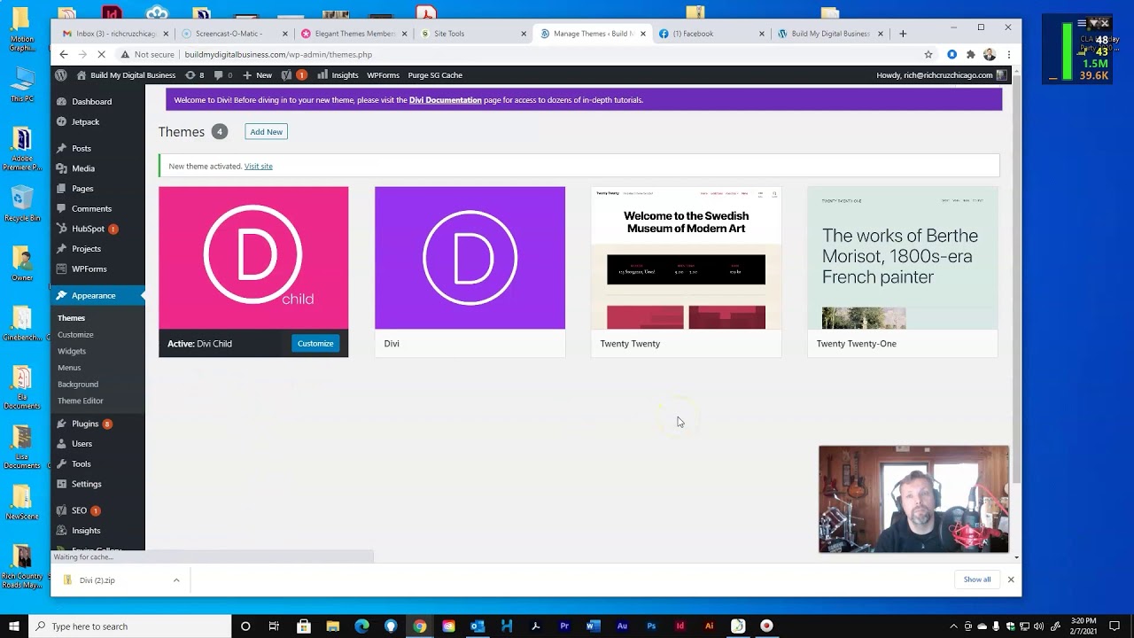The height and width of the screenshot is (638, 1134).
Task: Open Insights in the admin bar
Action: pos(338,75)
